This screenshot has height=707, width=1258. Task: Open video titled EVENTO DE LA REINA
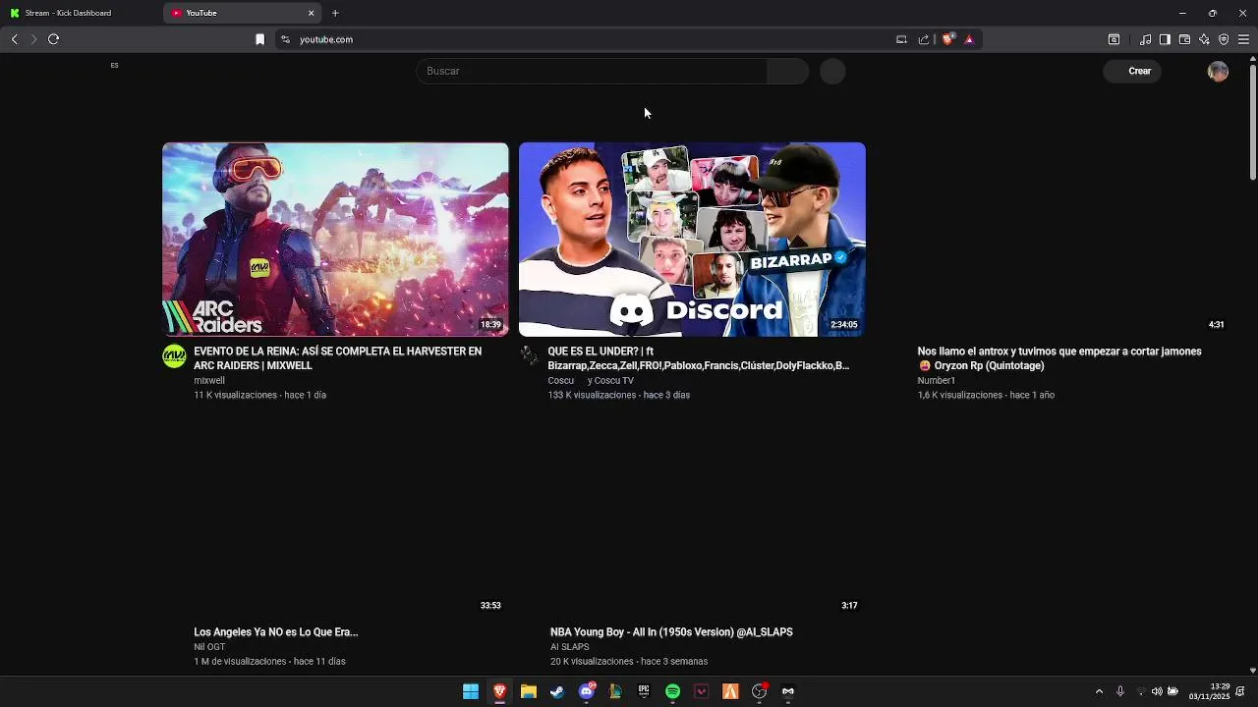(337, 358)
